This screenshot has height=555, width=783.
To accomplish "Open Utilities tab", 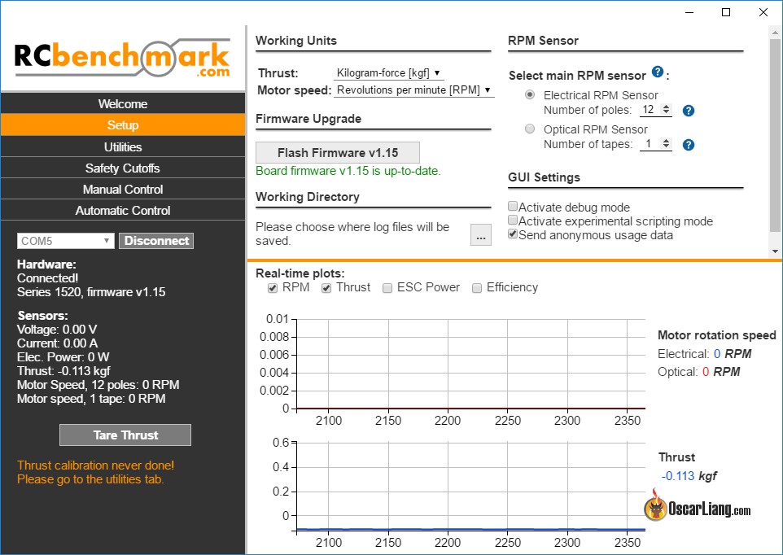I will pyautogui.click(x=123, y=146).
